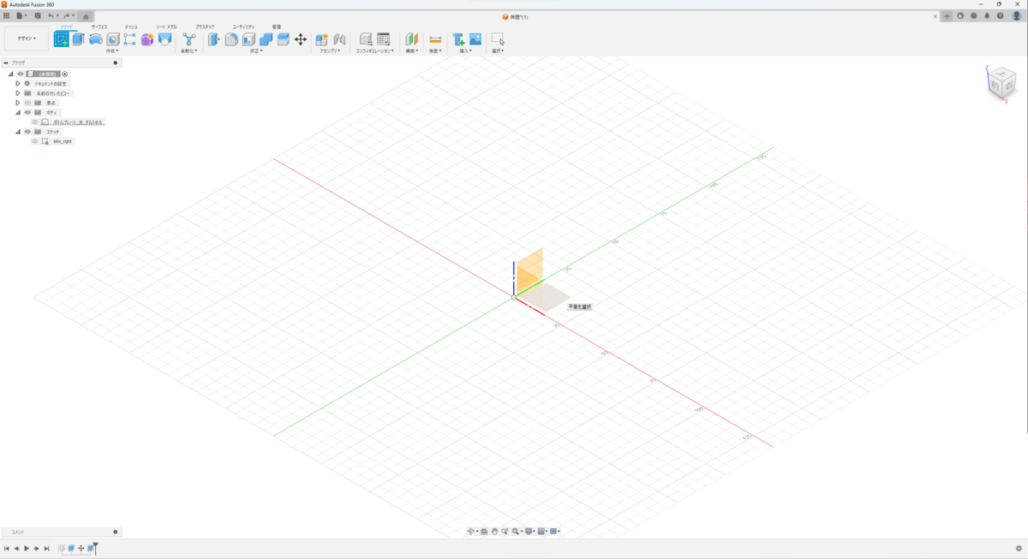The height and width of the screenshot is (559, 1028).
Task: Switch to the ソリッド tab
Action: (x=66, y=27)
